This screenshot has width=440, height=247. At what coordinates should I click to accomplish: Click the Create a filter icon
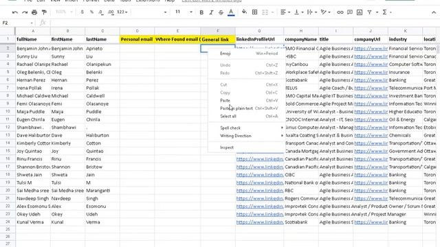coord(369,12)
